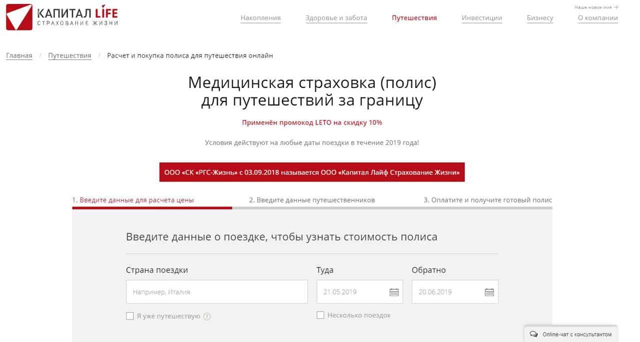Focus the Страна поездки input field
Screen dimensions: 640x342
(217, 291)
